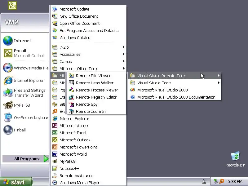Click Internet Explorer in recent programs
The height and width of the screenshot is (186, 248).
[25, 80]
